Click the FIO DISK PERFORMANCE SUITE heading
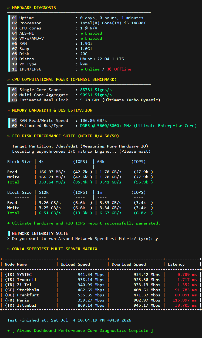The height and width of the screenshot is (338, 202). coord(66,136)
